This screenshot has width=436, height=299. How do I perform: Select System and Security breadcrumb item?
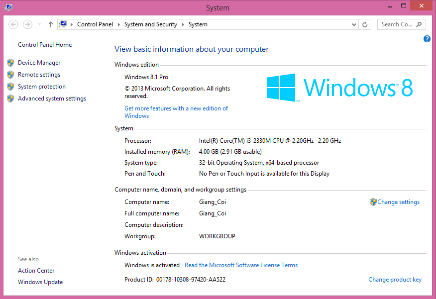click(150, 24)
